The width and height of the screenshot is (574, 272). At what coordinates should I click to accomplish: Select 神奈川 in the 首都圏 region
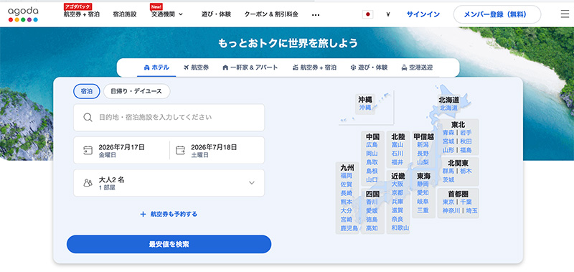tap(451, 210)
